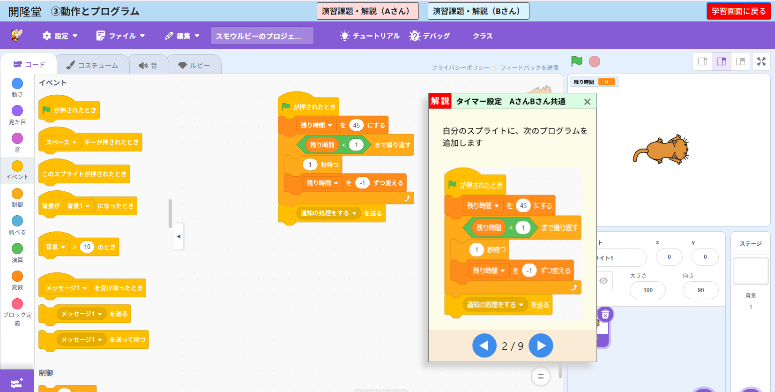This screenshot has width=775, height=392.
Task: Edit the project title field
Action: 262,36
